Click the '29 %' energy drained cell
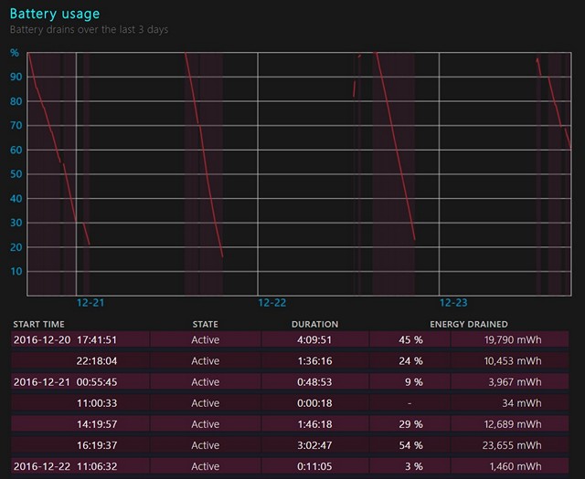This screenshot has height=479, width=585. [410, 424]
